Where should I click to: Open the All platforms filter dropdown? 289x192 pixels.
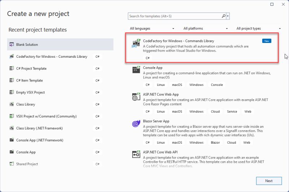[206, 29]
